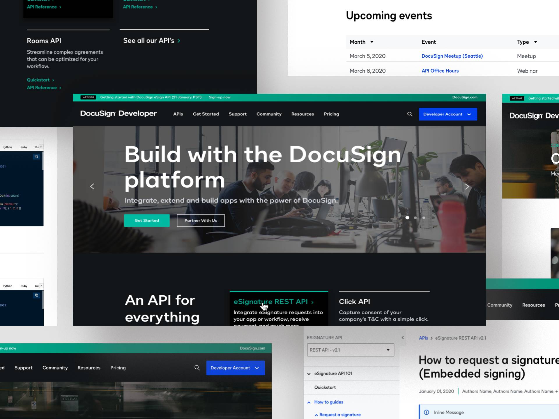Open API Reference under Rooms API
Viewport: 559px width, 419px height.
(x=44, y=88)
